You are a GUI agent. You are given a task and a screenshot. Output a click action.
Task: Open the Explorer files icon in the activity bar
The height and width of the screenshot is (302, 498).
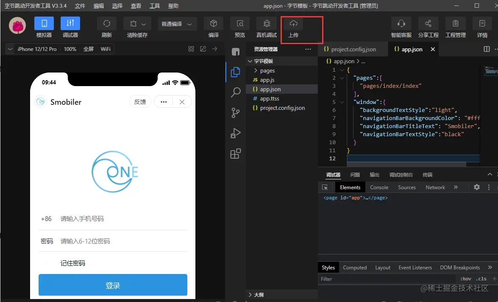pos(235,72)
